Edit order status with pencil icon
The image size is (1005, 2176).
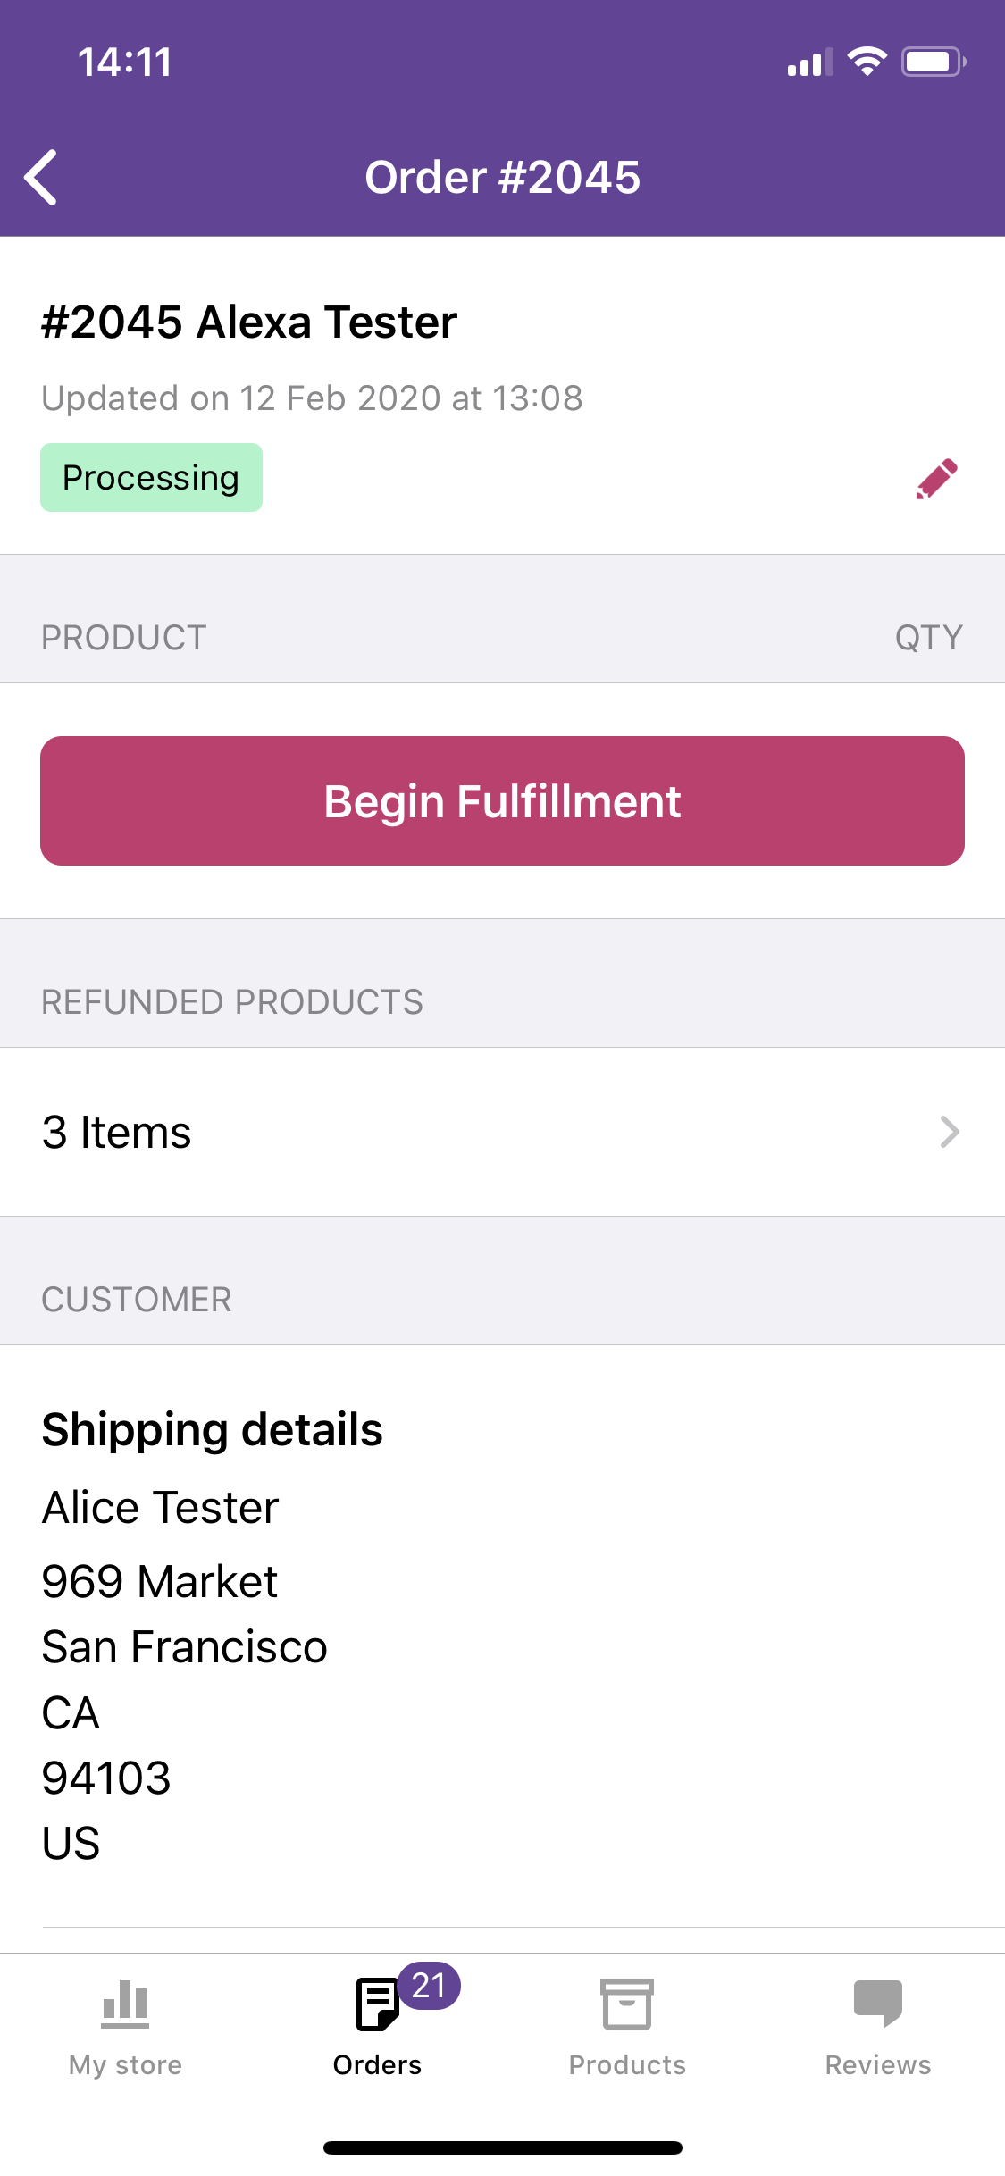936,479
